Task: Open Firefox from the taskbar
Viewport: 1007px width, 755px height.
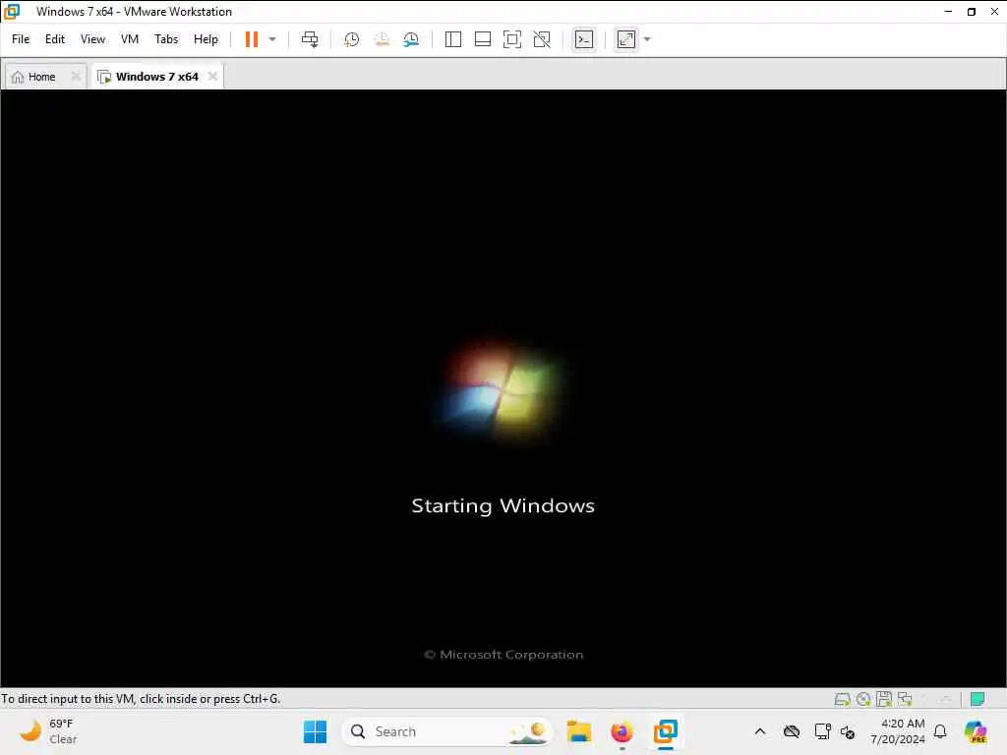Action: pyautogui.click(x=622, y=731)
